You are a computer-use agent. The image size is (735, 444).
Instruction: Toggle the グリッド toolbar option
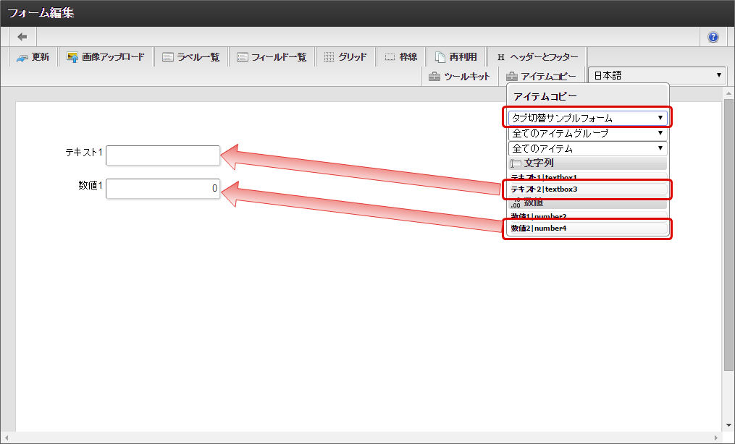pos(345,57)
